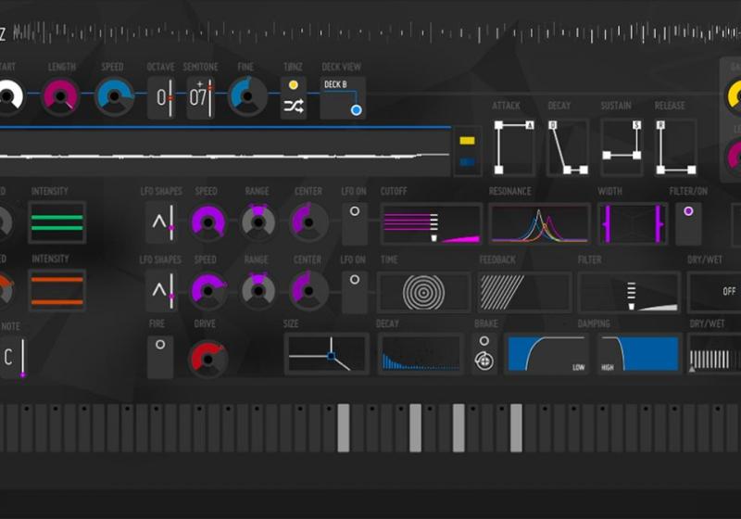Enable the FILTER/ON switch
The image size is (741, 519).
coord(688,223)
